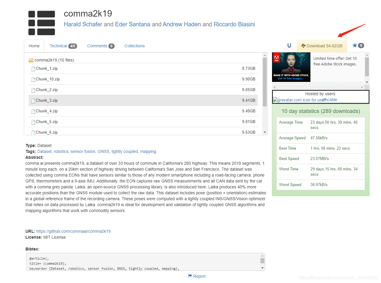Viewport: 381px width, 283px height.
Task: Click the file icon beside Chunk_4.zip
Action: pos(33,111)
